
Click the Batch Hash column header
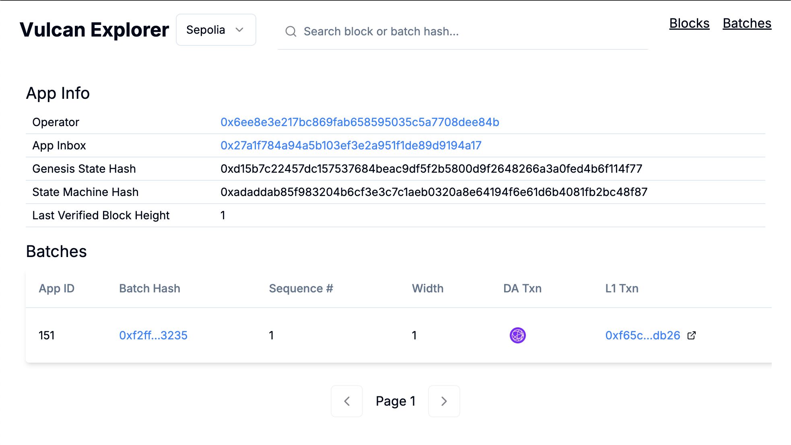pos(150,288)
